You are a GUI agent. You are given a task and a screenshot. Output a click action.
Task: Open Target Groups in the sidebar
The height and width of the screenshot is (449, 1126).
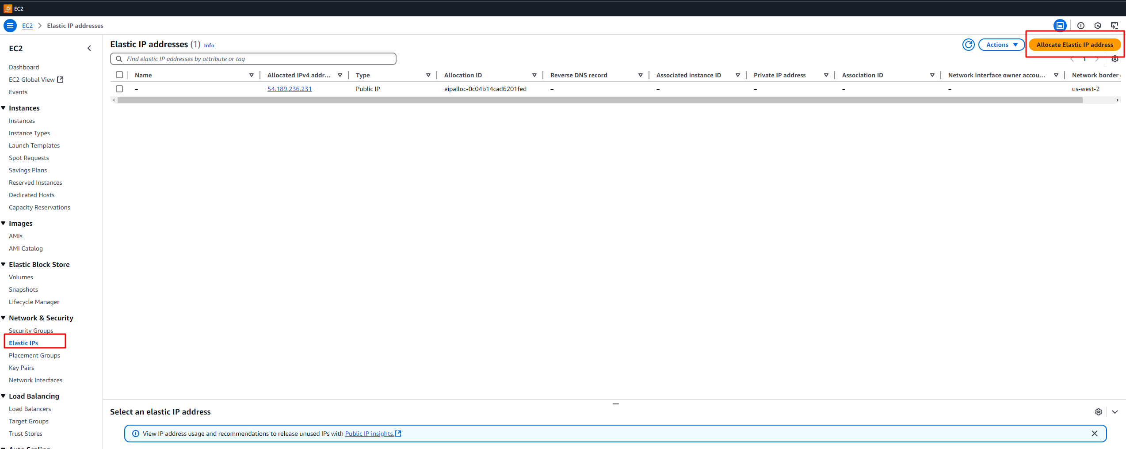[29, 421]
